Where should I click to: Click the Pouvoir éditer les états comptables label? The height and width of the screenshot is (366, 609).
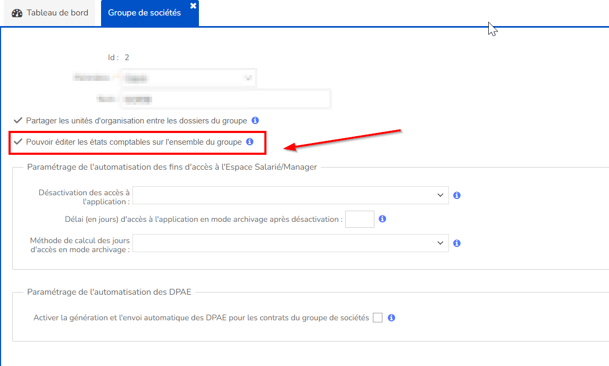pyautogui.click(x=134, y=142)
